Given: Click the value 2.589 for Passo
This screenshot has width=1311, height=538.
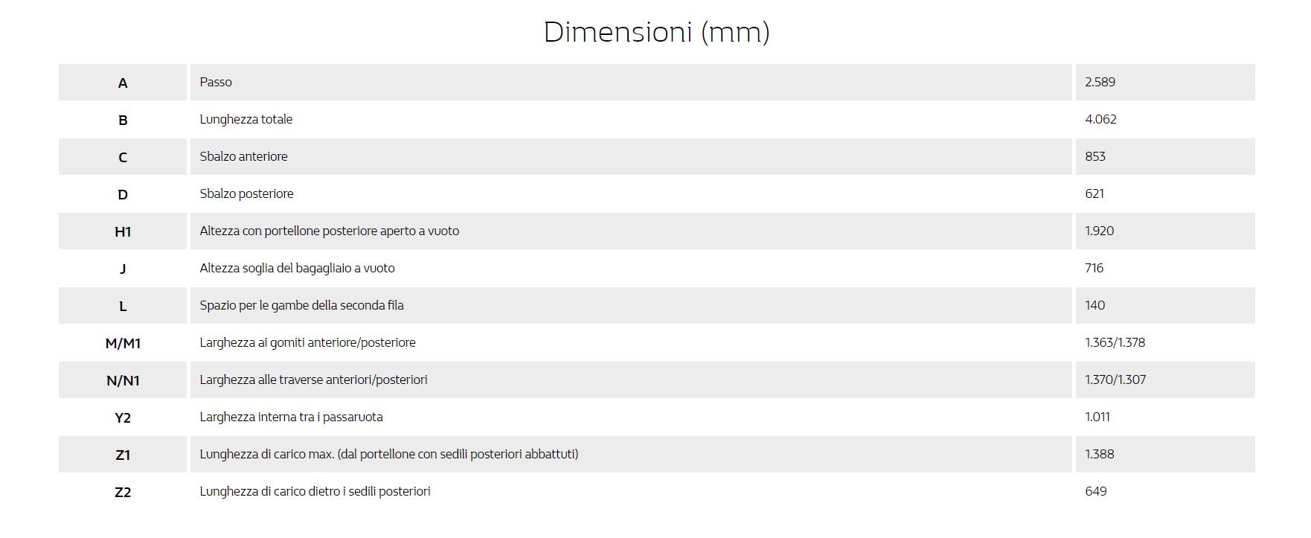Looking at the screenshot, I should (x=1100, y=83).
